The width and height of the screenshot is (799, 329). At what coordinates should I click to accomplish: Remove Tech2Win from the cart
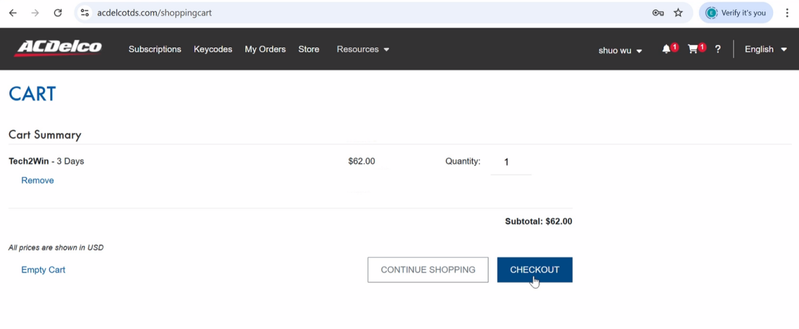click(38, 180)
